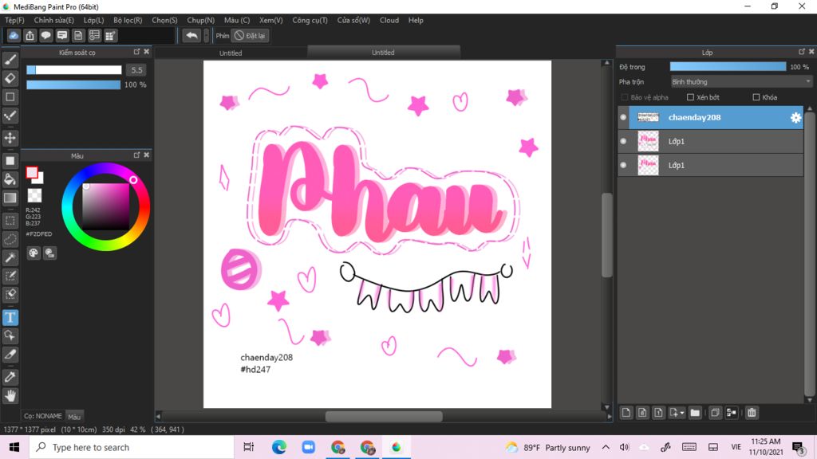Open the Bộ lọc(R) menu
Screen dimensions: 817x459
[x=128, y=20]
